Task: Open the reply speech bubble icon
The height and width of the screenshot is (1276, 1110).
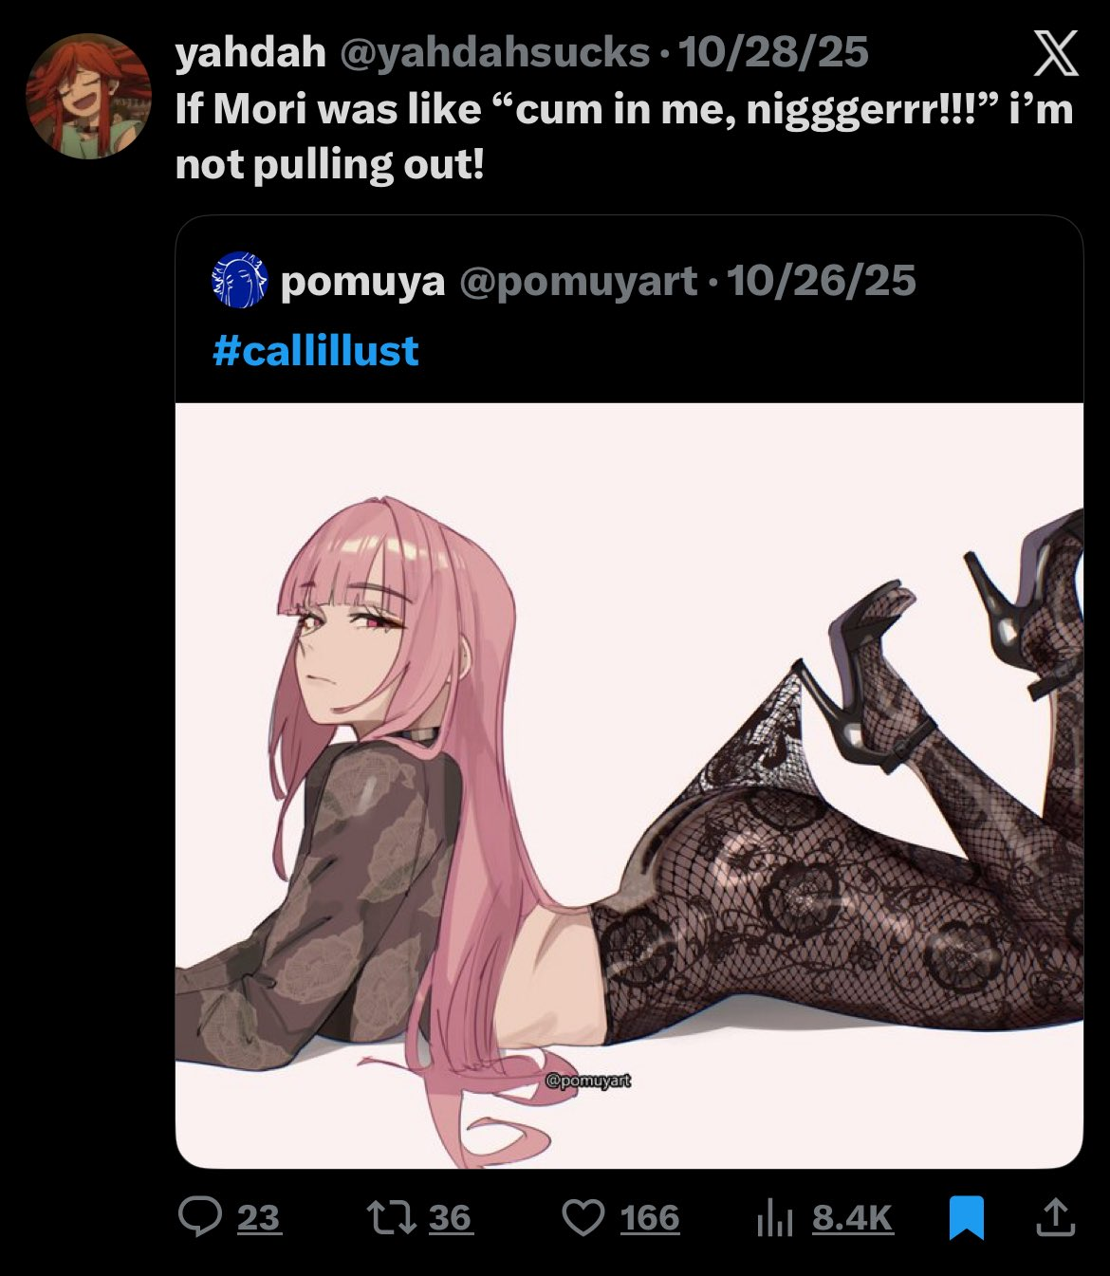Action: (200, 1217)
